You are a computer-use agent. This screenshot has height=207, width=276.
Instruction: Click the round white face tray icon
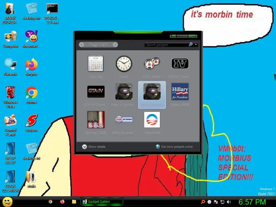click(x=209, y=202)
